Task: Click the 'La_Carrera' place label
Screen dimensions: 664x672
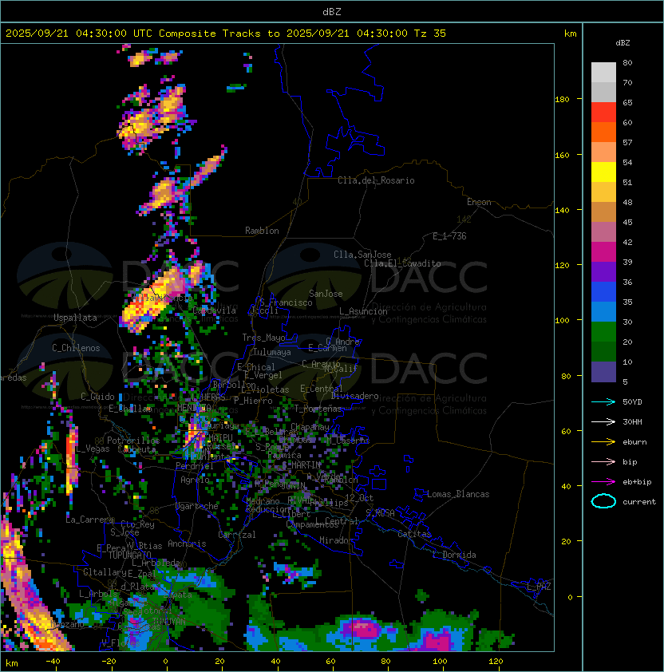Action: 90,520
